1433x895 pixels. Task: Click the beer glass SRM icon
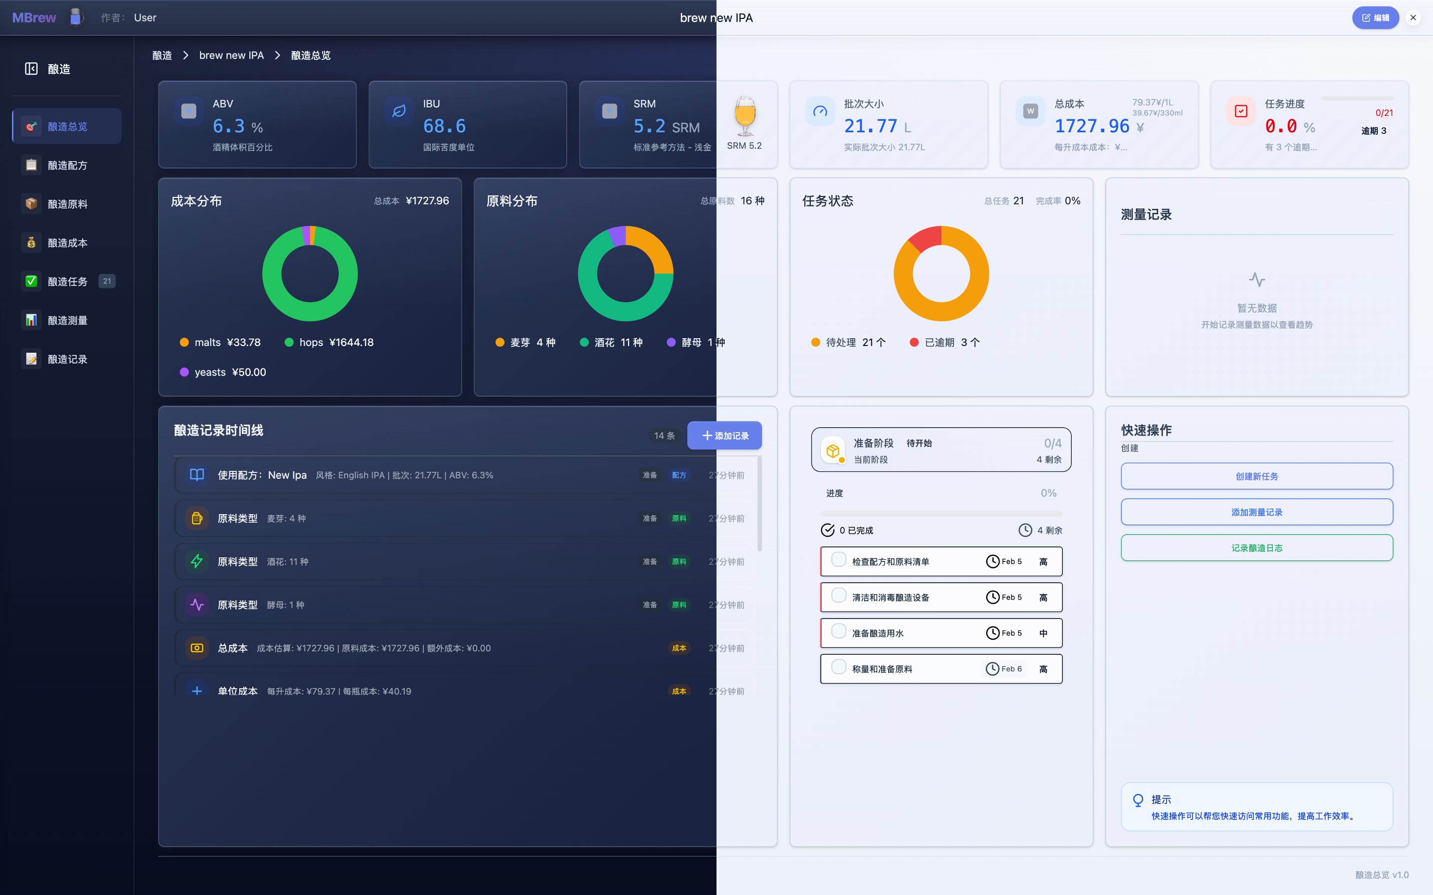tap(744, 116)
